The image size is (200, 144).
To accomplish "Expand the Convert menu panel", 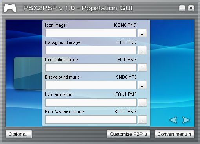I will coord(175,134).
